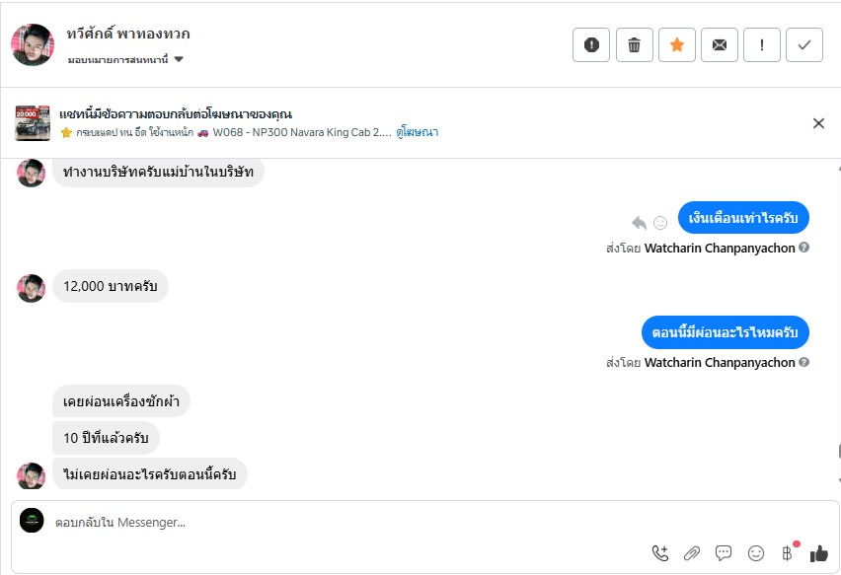Expand the มอบหมายการสนทนานี้ assignment dropdown
Viewport: 841px width, 575px height.
pos(179,59)
